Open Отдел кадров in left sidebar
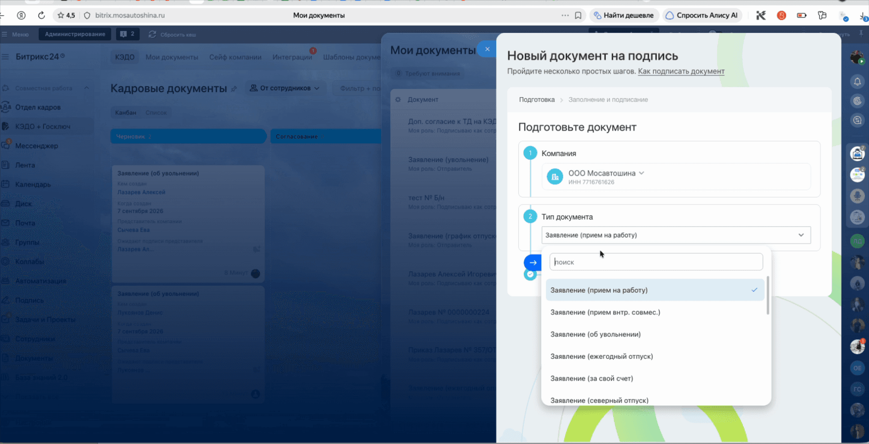The height and width of the screenshot is (444, 869). pos(38,107)
